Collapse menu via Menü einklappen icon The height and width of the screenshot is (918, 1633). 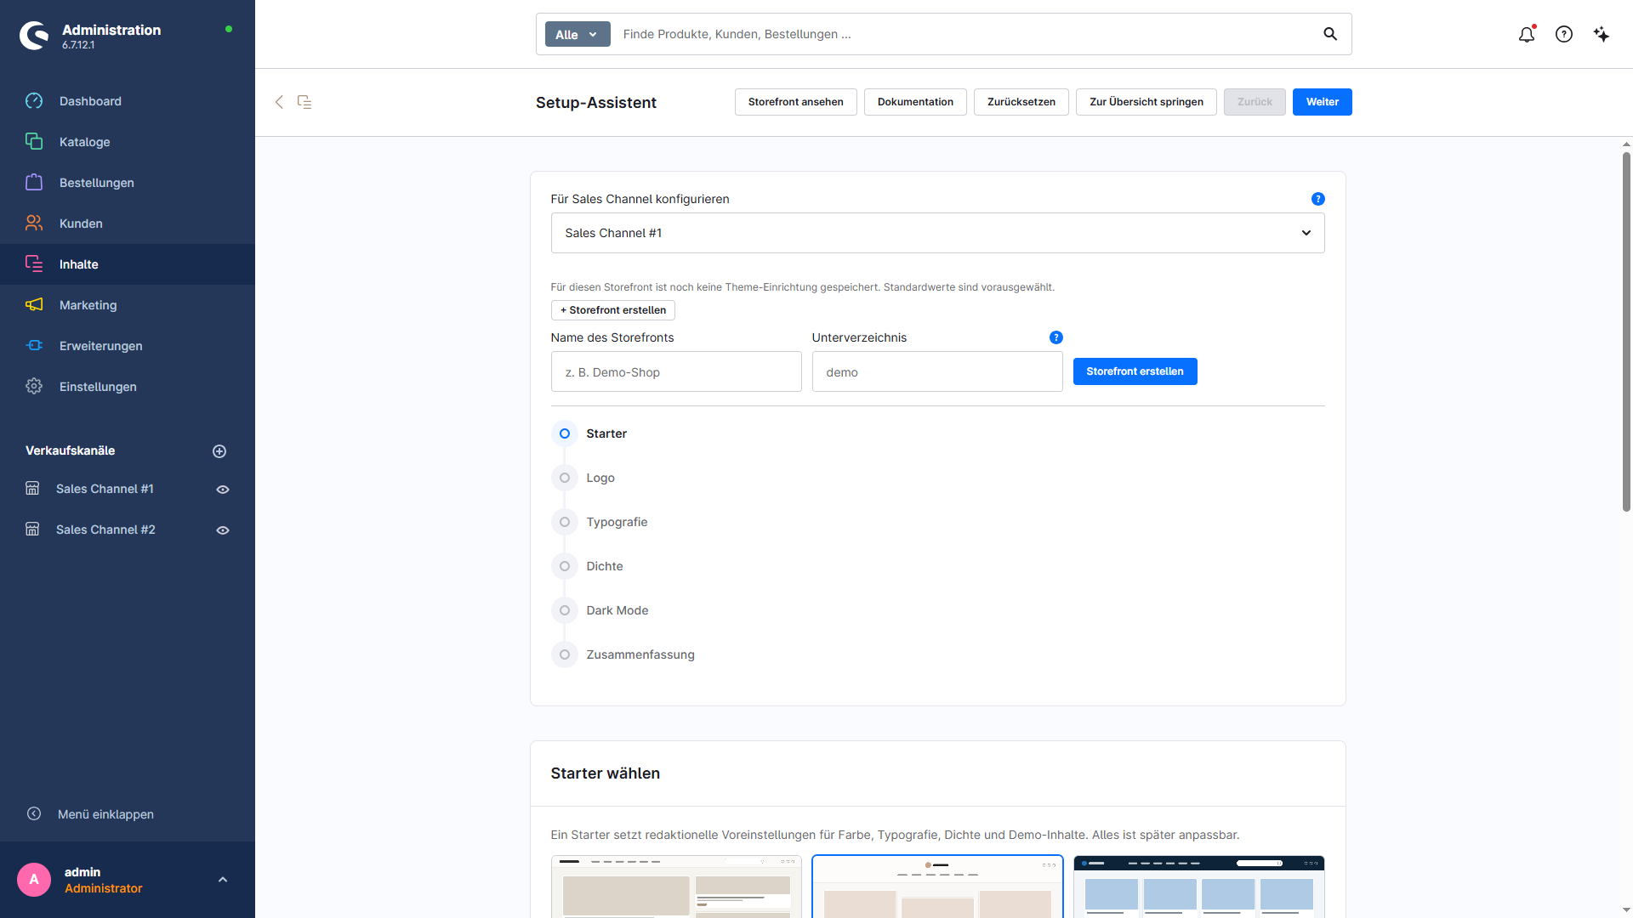tap(34, 814)
